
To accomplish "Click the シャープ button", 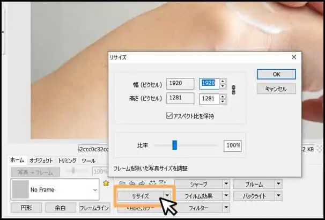I will 198,184.
